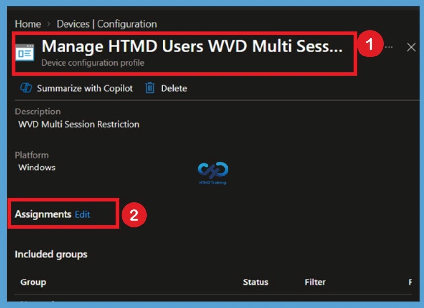The image size is (424, 308).
Task: Open Devices | Configuration breadcrumb
Action: [x=106, y=24]
